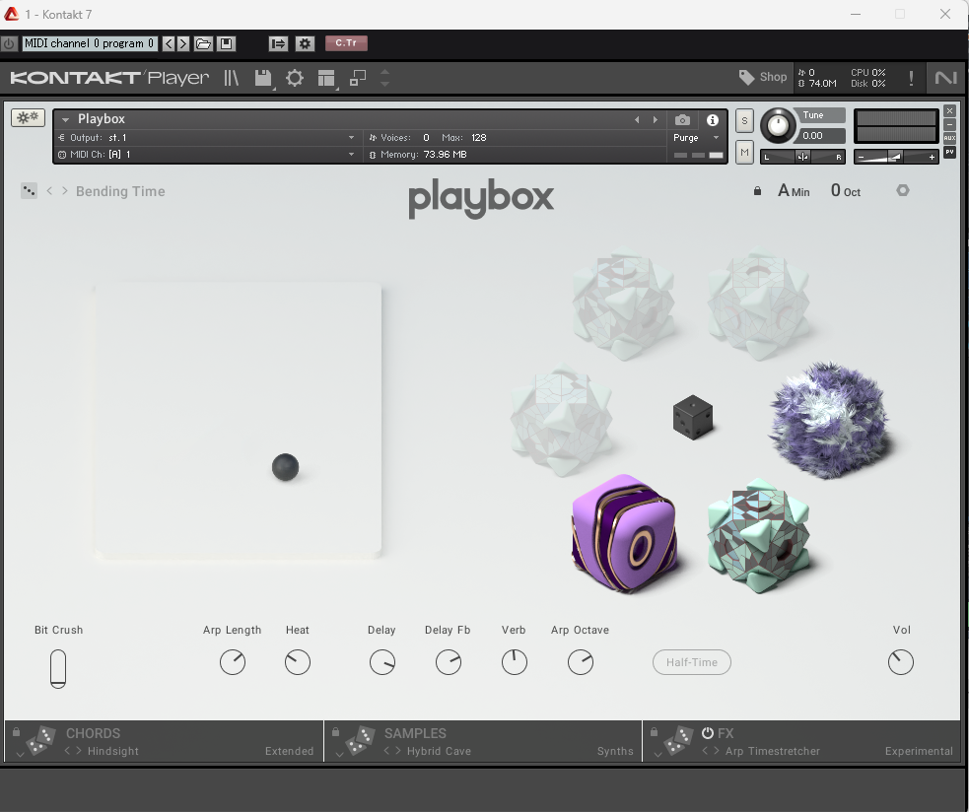Open the A Min key selector
The width and height of the screenshot is (969, 812).
click(x=794, y=191)
